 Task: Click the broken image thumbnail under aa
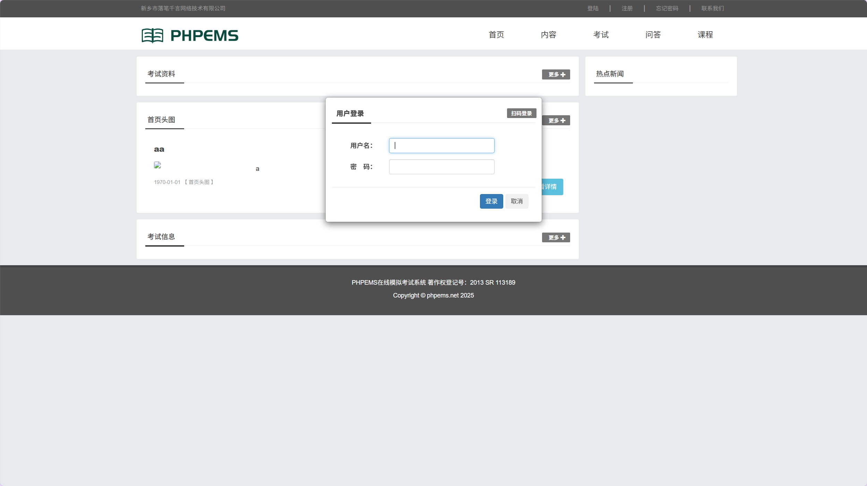tap(157, 165)
